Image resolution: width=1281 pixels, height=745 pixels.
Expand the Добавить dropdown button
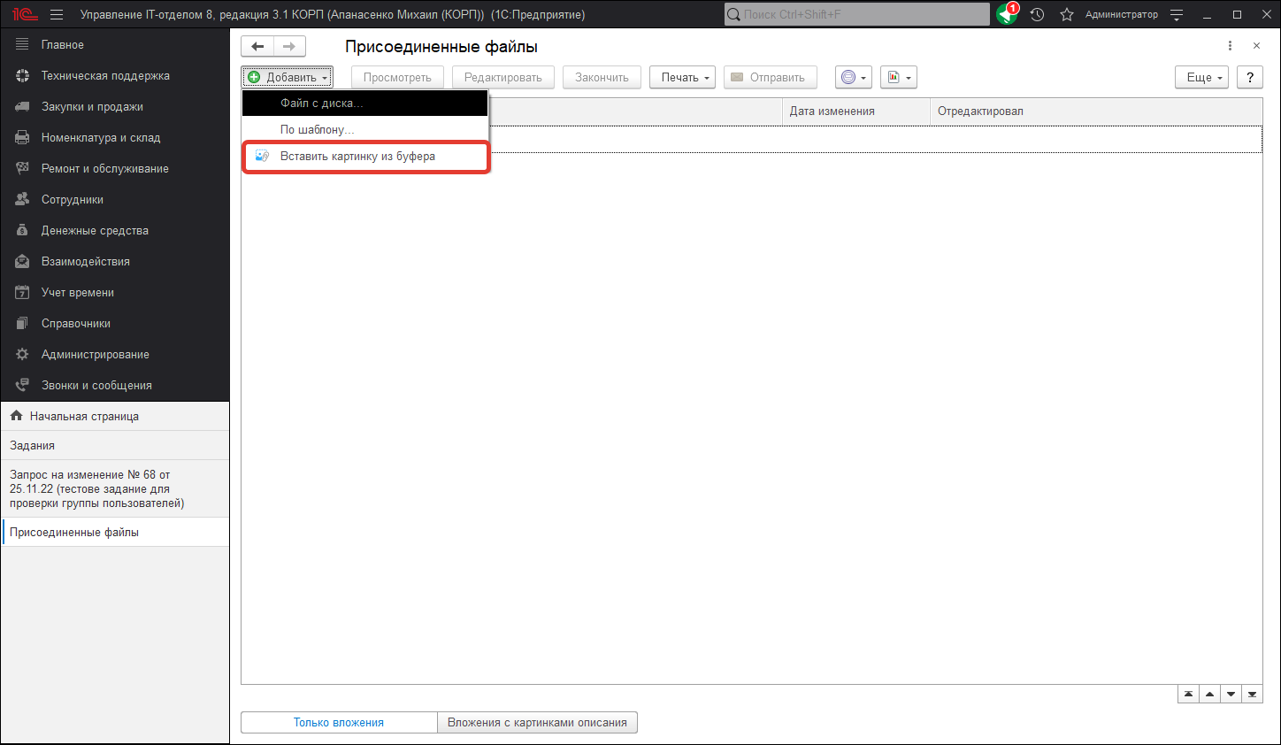[288, 78]
